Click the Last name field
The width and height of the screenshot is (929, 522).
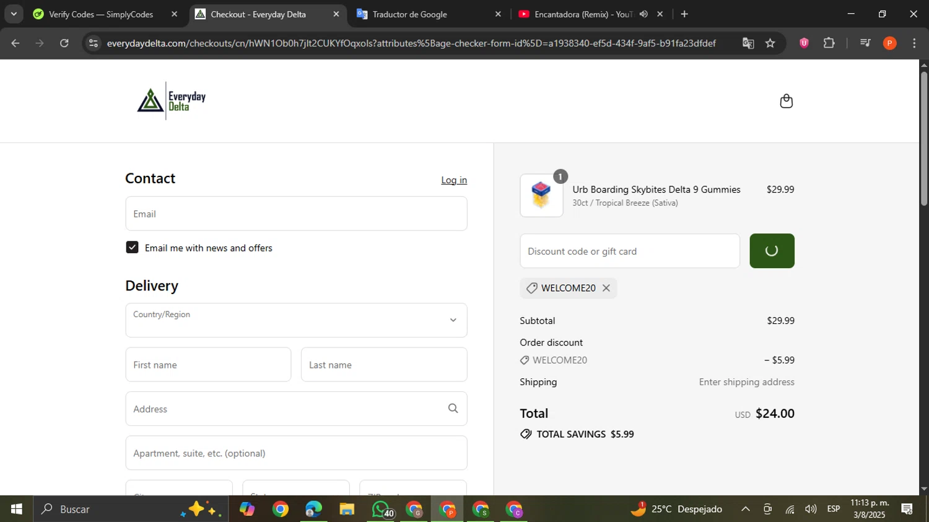[x=384, y=365]
